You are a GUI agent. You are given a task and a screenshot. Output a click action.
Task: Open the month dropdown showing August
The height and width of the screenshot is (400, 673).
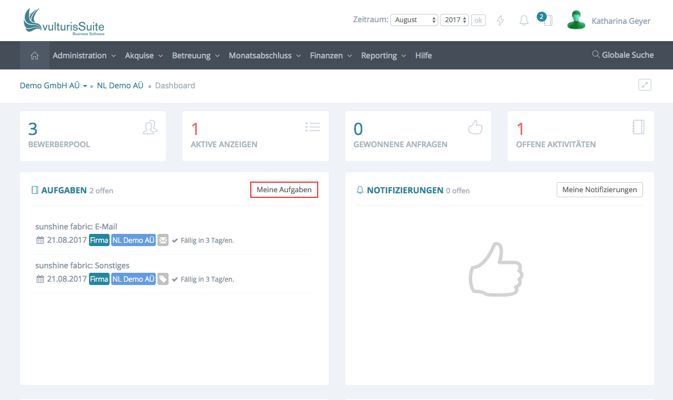pos(414,20)
